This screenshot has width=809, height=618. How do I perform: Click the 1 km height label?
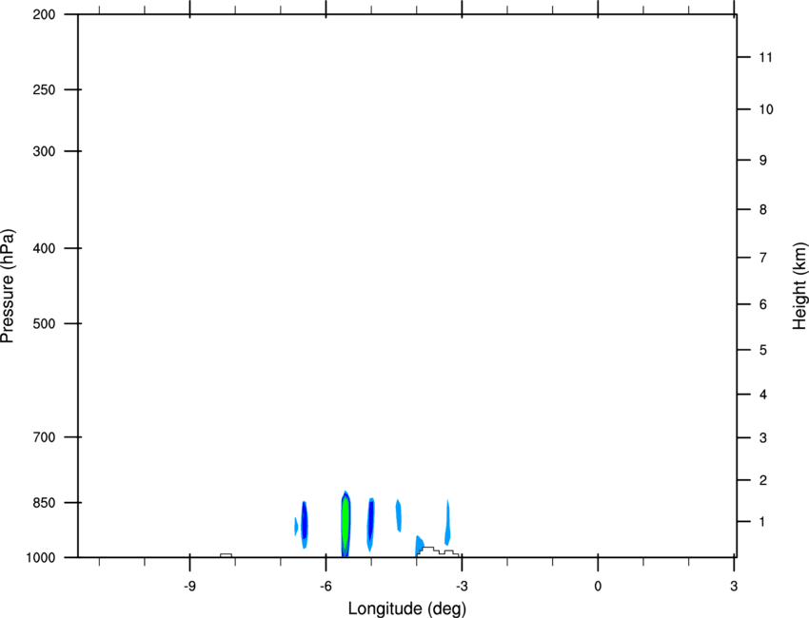[762, 522]
